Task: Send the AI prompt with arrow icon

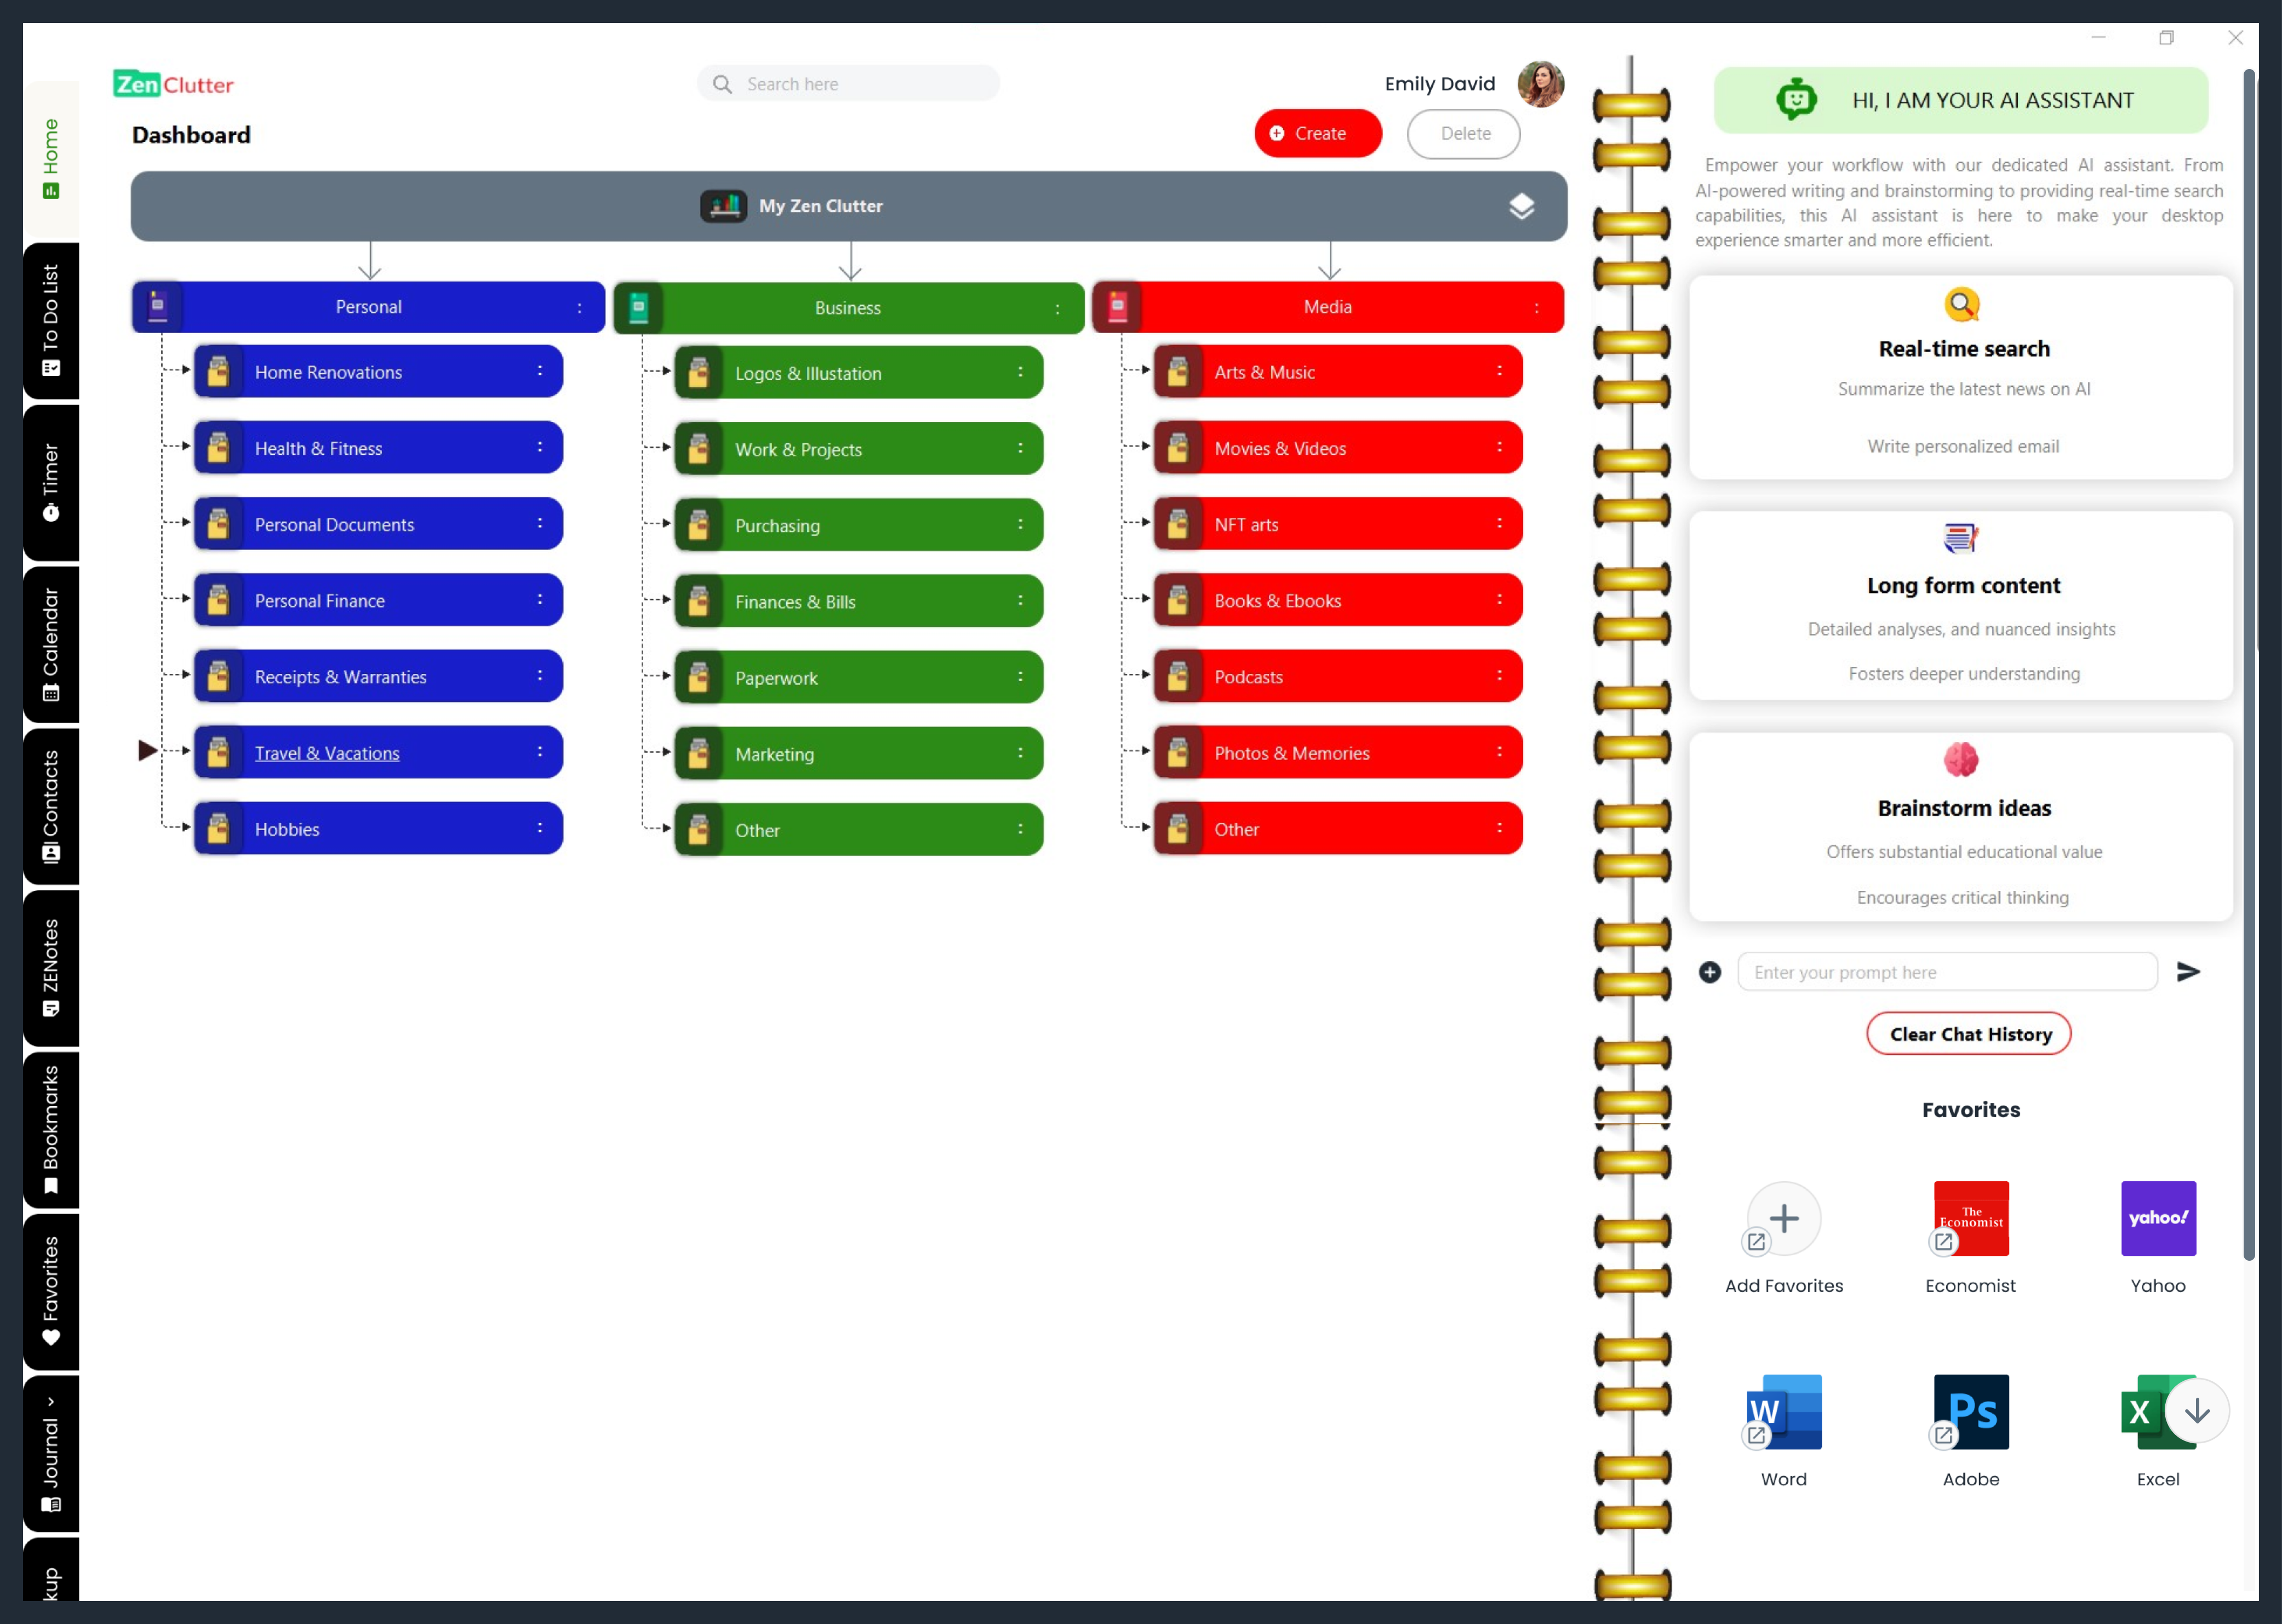Action: (2188, 972)
